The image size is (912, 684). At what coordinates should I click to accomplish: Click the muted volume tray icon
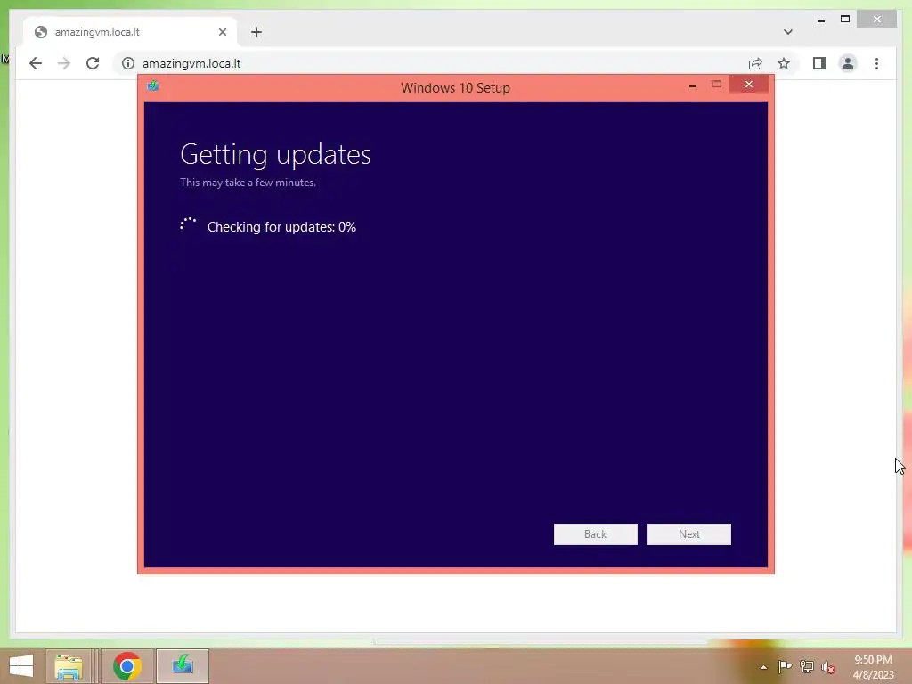pyautogui.click(x=828, y=667)
